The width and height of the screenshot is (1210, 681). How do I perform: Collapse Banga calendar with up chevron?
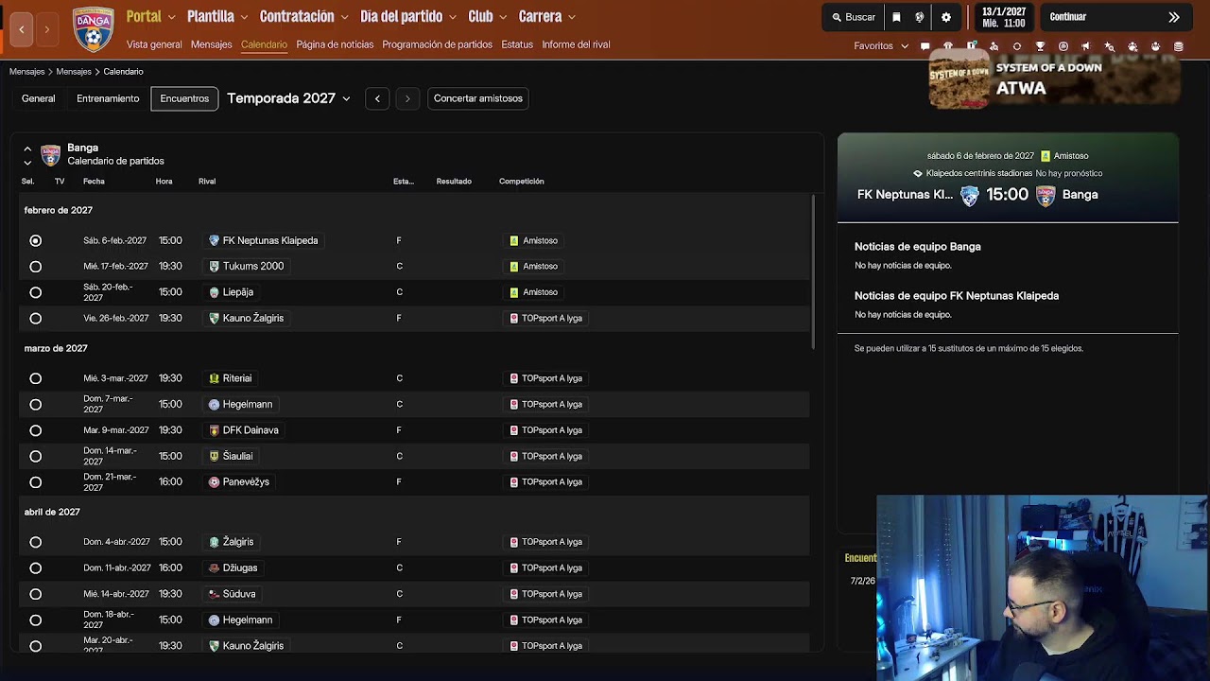tap(27, 148)
